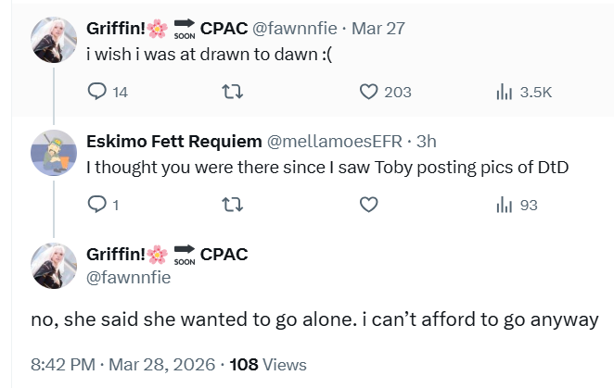Like Griffin's tweet with 203 likes
The image size is (614, 388).
[369, 92]
